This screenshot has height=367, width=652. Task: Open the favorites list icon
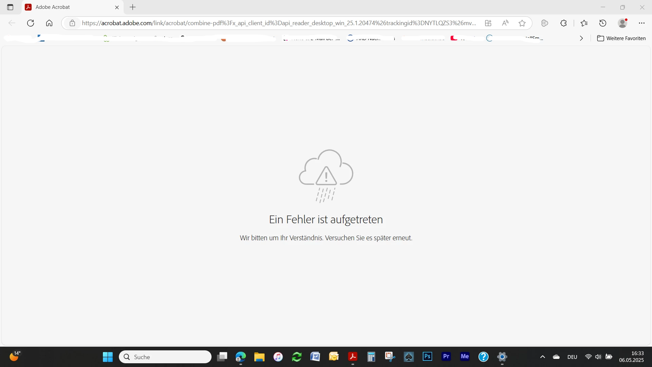click(584, 23)
